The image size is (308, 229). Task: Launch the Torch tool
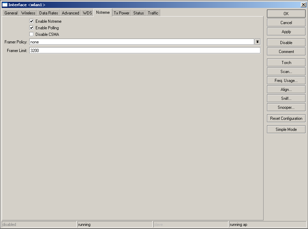tap(286, 63)
